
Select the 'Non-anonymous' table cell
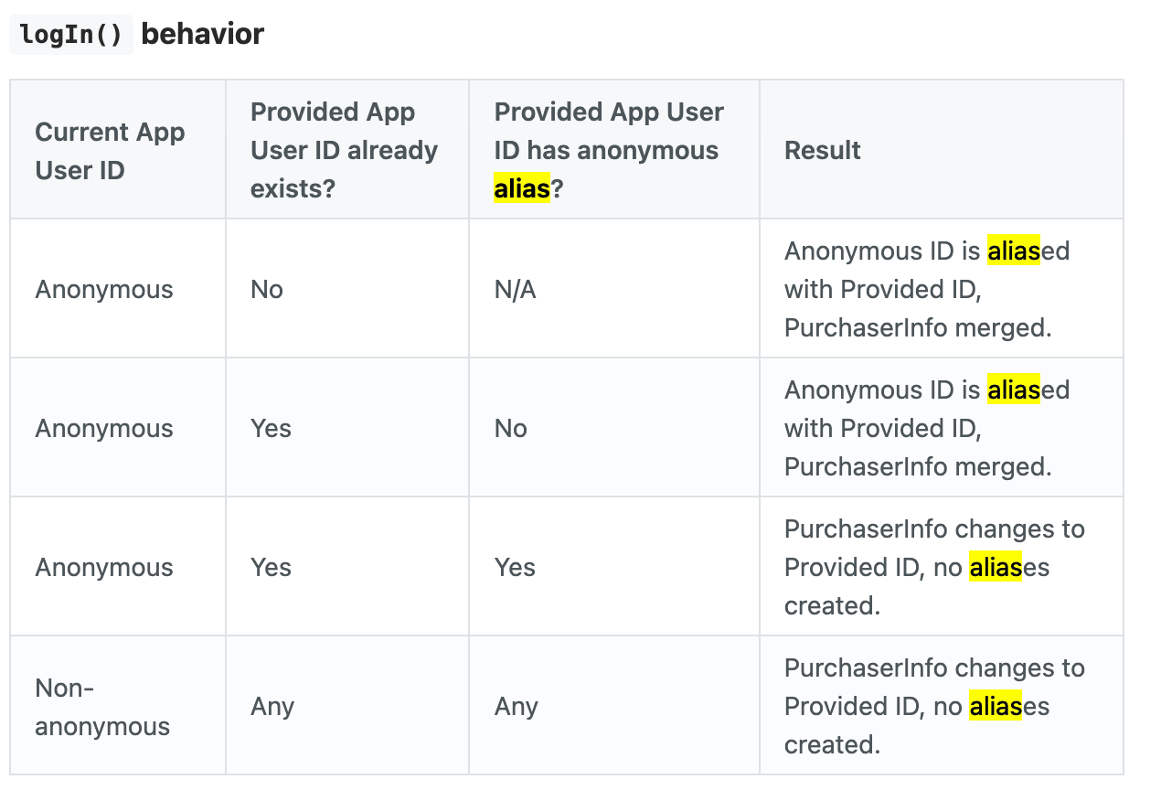pyautogui.click(x=102, y=707)
